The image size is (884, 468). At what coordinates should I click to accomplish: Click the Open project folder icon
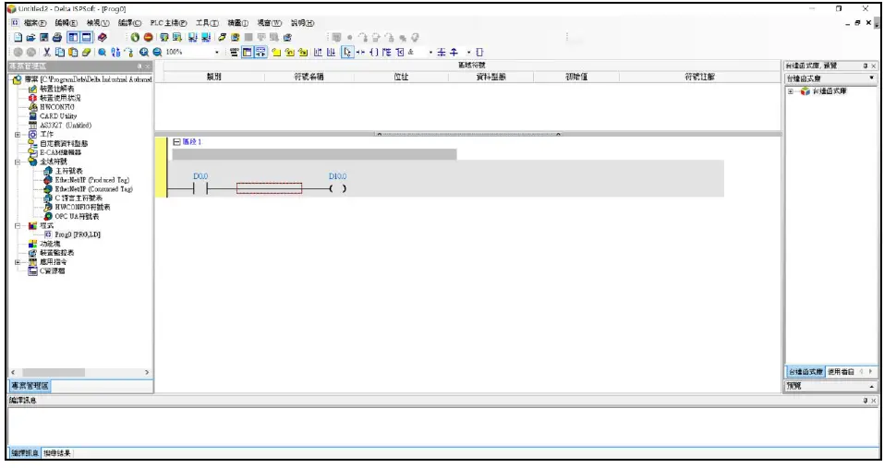(x=31, y=37)
